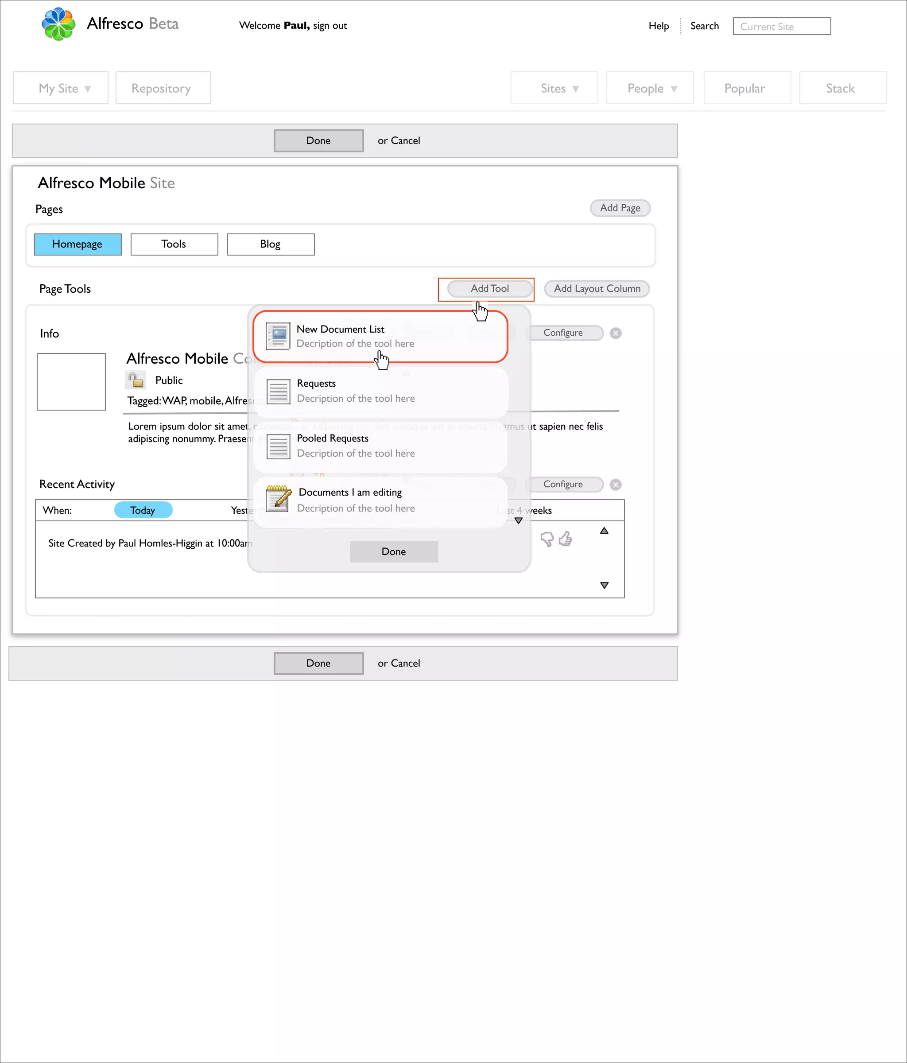
Task: Click the Add Tool button
Action: pyautogui.click(x=490, y=289)
